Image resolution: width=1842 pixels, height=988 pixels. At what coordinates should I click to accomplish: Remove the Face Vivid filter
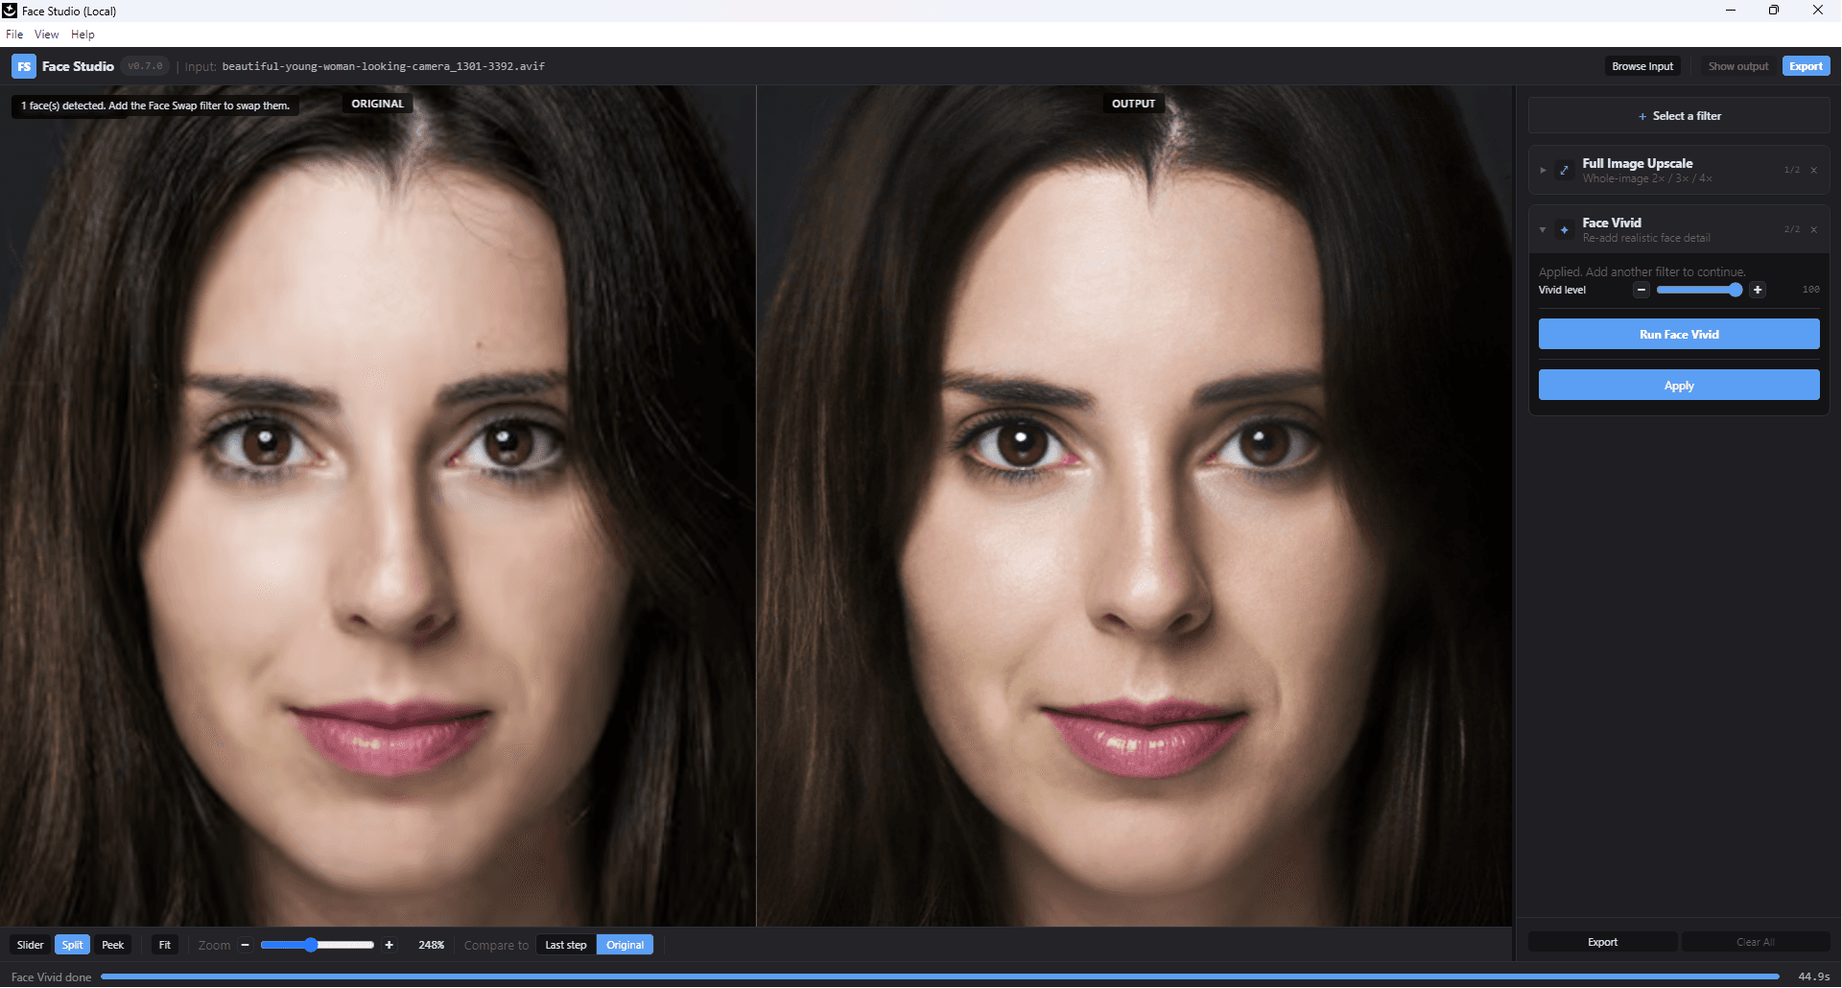point(1813,229)
